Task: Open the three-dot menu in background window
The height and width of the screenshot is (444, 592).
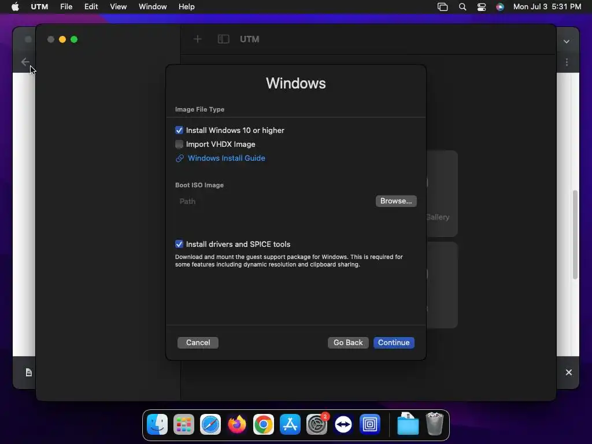Action: tap(567, 62)
